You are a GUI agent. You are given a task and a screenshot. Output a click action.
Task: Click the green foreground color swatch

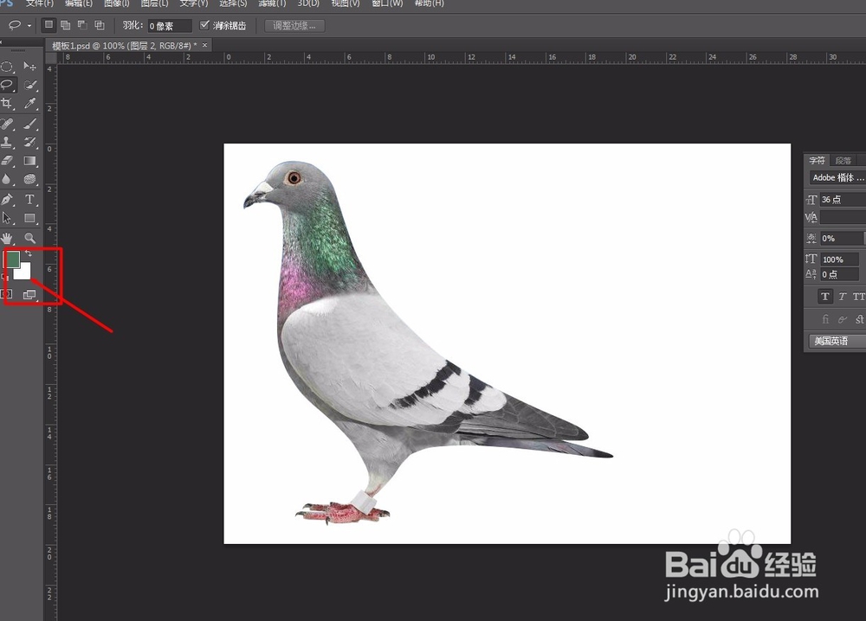[x=11, y=258]
